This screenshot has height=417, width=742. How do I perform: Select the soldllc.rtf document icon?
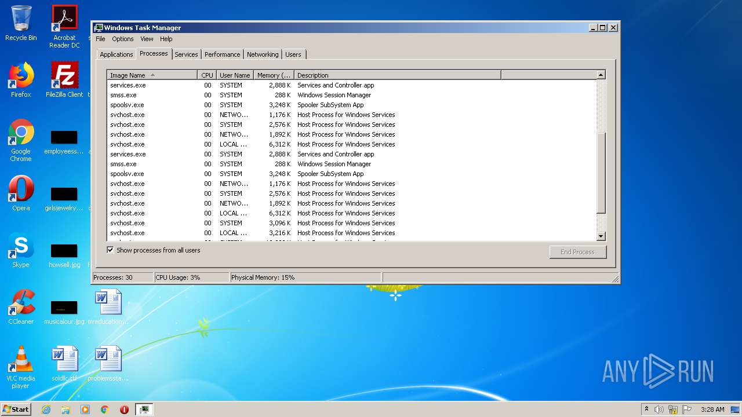point(64,364)
